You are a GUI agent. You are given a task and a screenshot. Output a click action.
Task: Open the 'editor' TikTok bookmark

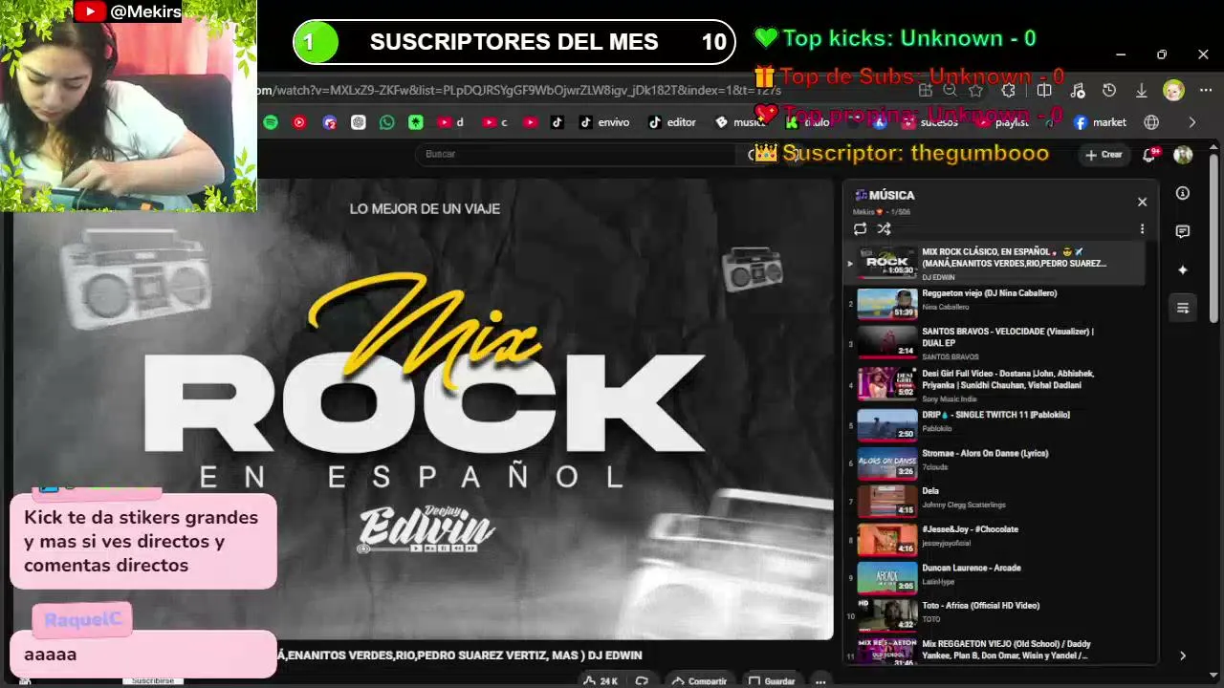[x=672, y=122]
